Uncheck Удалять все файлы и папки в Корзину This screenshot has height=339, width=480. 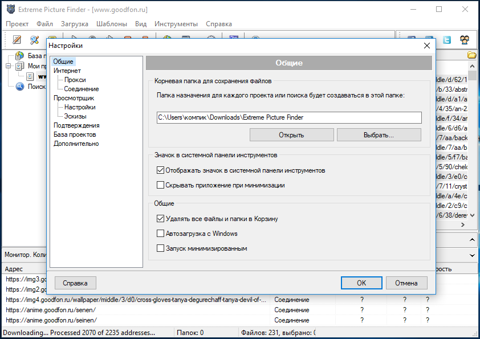click(x=160, y=218)
